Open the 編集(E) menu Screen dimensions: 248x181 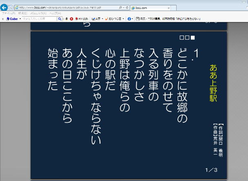pos(23,13)
